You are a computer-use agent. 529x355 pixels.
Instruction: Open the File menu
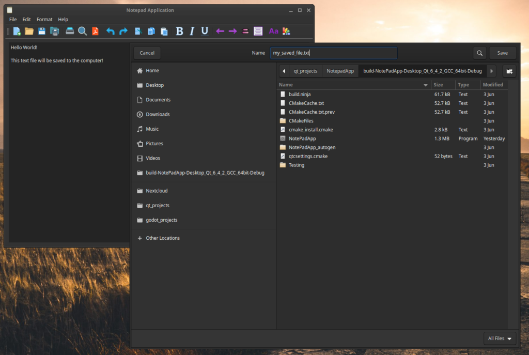13,19
